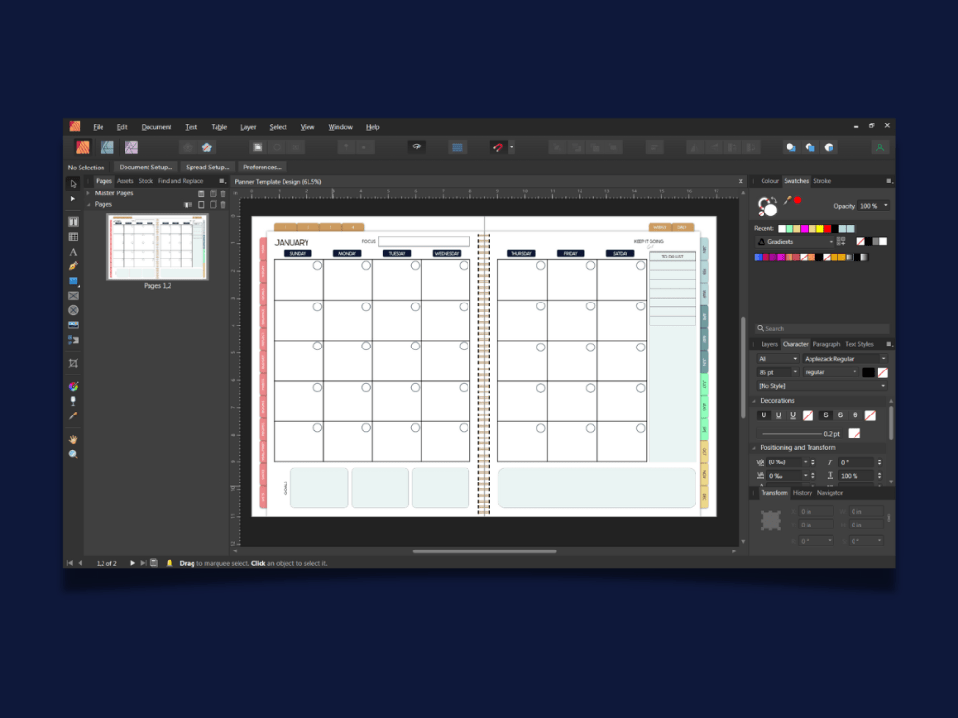
Task: Select the Artistic Text tool
Action: point(73,252)
